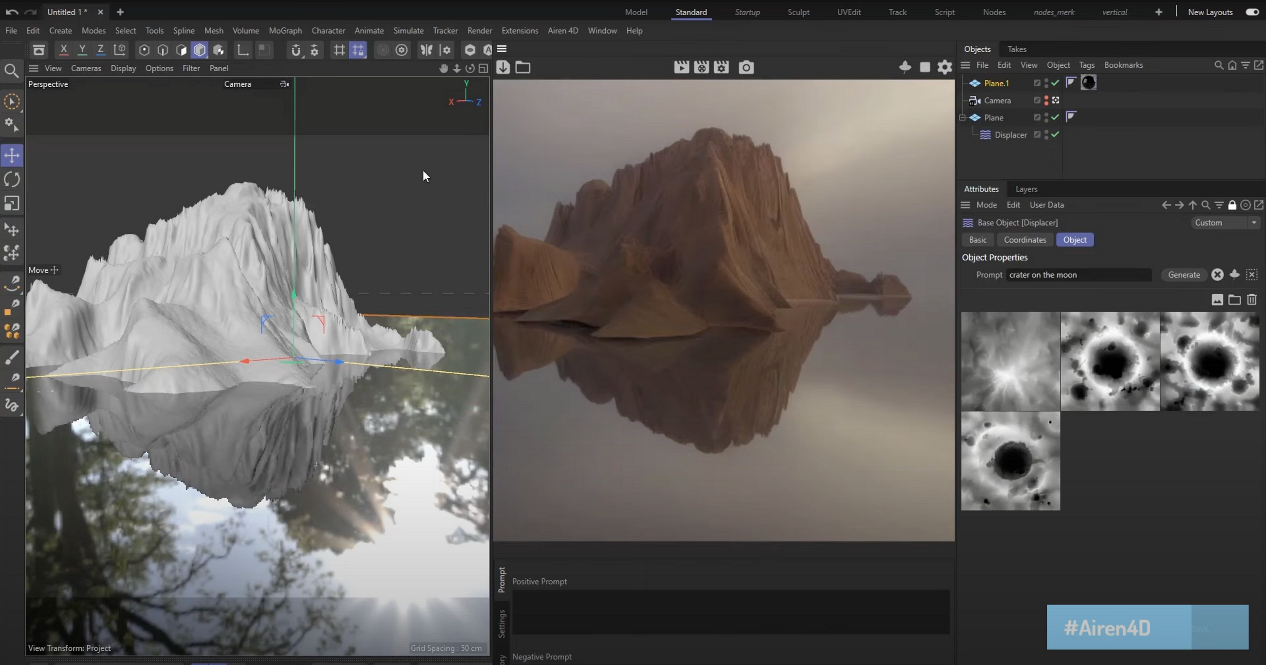Expand the Coordinates tab in attributes
Viewport: 1266px width, 665px height.
tap(1024, 240)
